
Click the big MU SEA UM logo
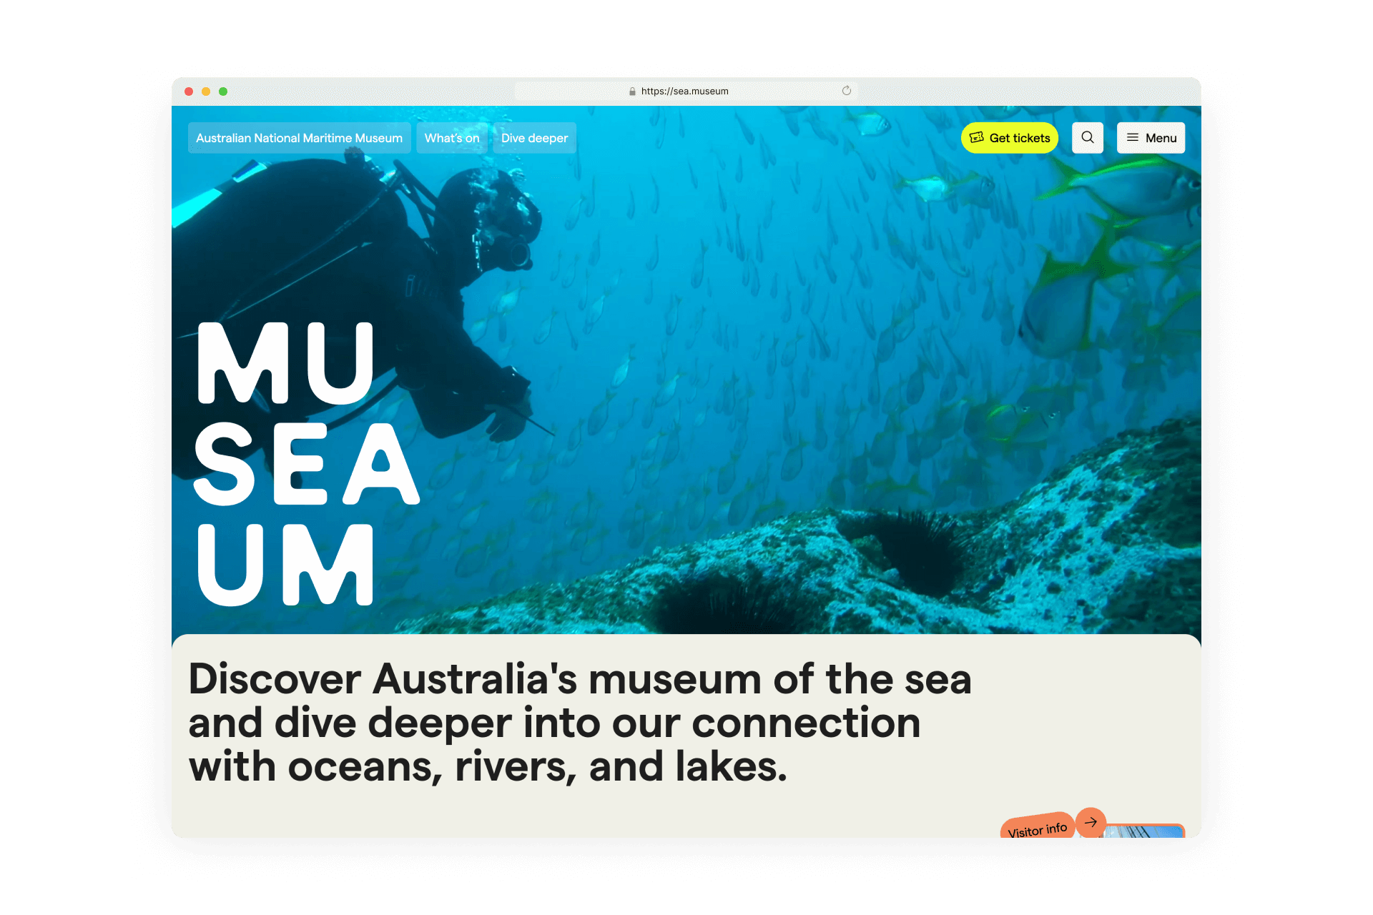point(306,464)
